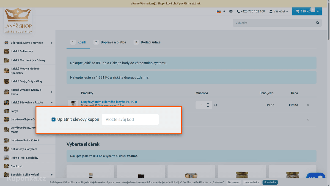Click the phone number +420 776 162 100
Viewport: 330px width, 186px height.
pyautogui.click(x=251, y=12)
